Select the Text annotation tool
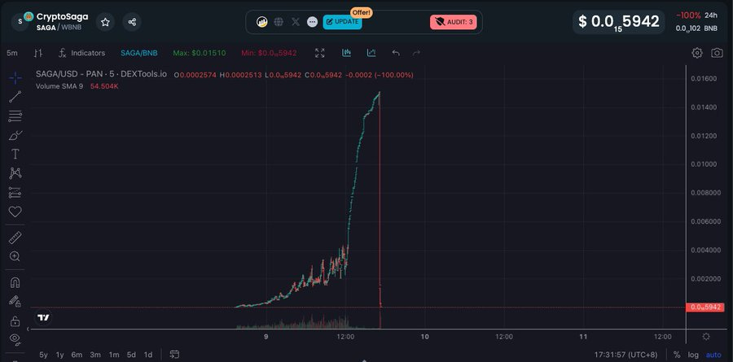 pyautogui.click(x=15, y=154)
